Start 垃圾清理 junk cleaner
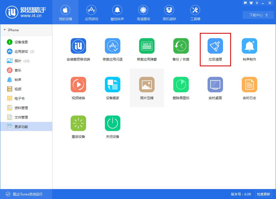The height and width of the screenshot is (199, 276). click(215, 49)
